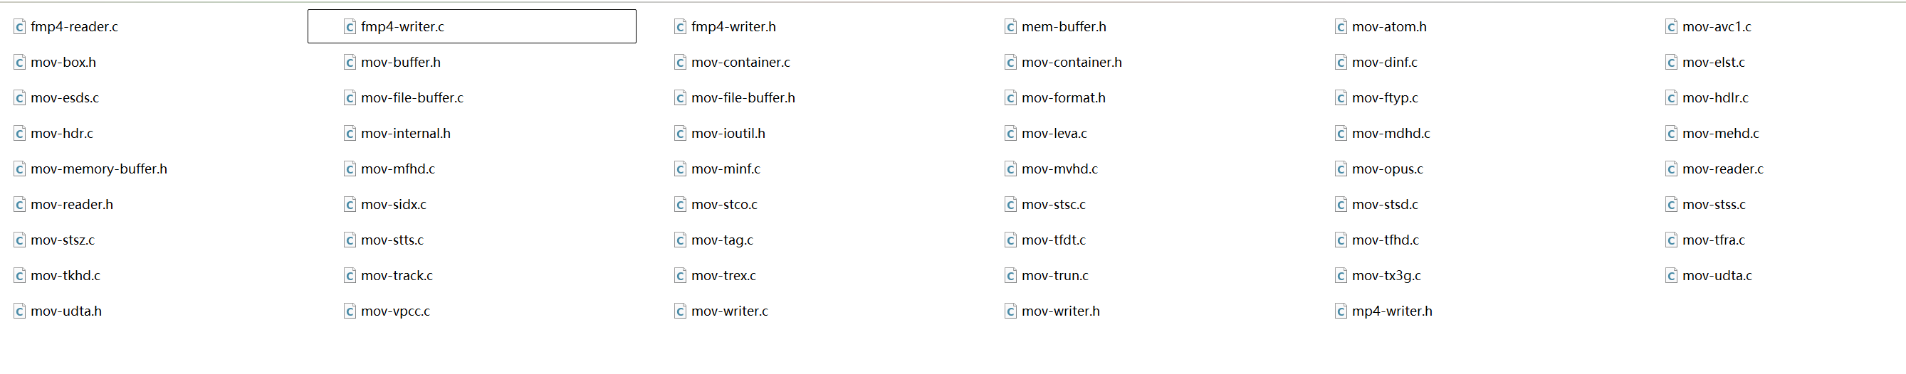The height and width of the screenshot is (374, 1906).
Task: Choose the mov-memory-buffer.h file
Action: [99, 169]
